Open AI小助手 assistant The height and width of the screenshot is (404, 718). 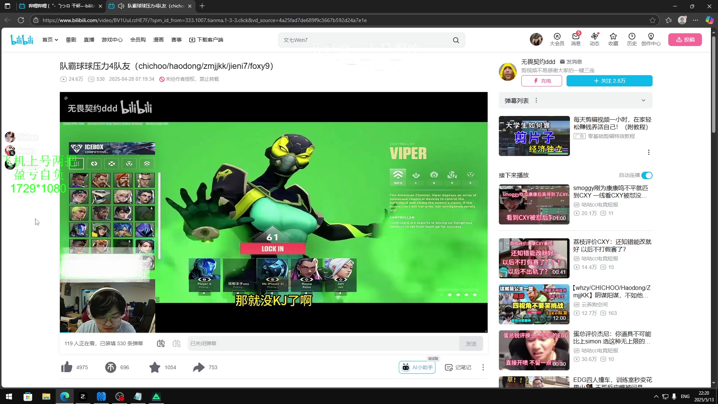click(x=417, y=367)
